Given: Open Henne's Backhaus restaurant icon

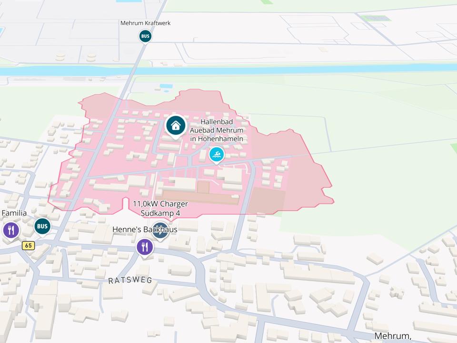Looking at the screenshot, I should [x=145, y=247].
